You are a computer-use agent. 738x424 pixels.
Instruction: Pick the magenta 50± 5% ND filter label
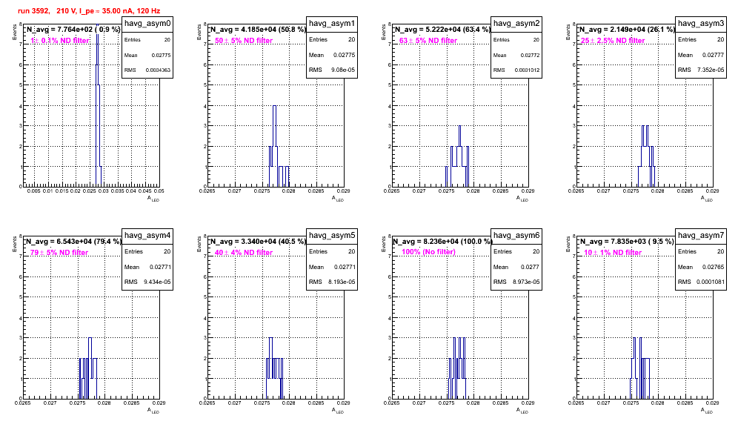pyautogui.click(x=244, y=41)
